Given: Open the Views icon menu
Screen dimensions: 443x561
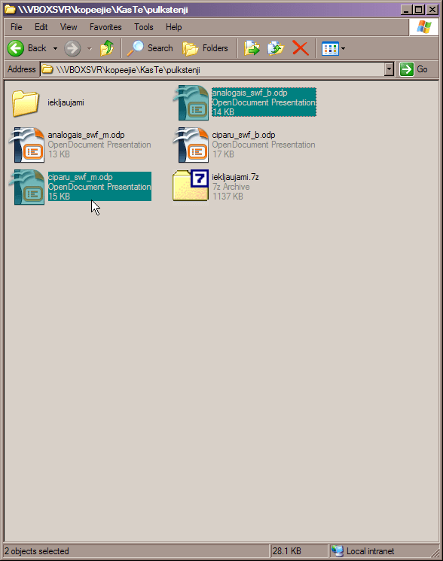Looking at the screenshot, I should point(330,49).
